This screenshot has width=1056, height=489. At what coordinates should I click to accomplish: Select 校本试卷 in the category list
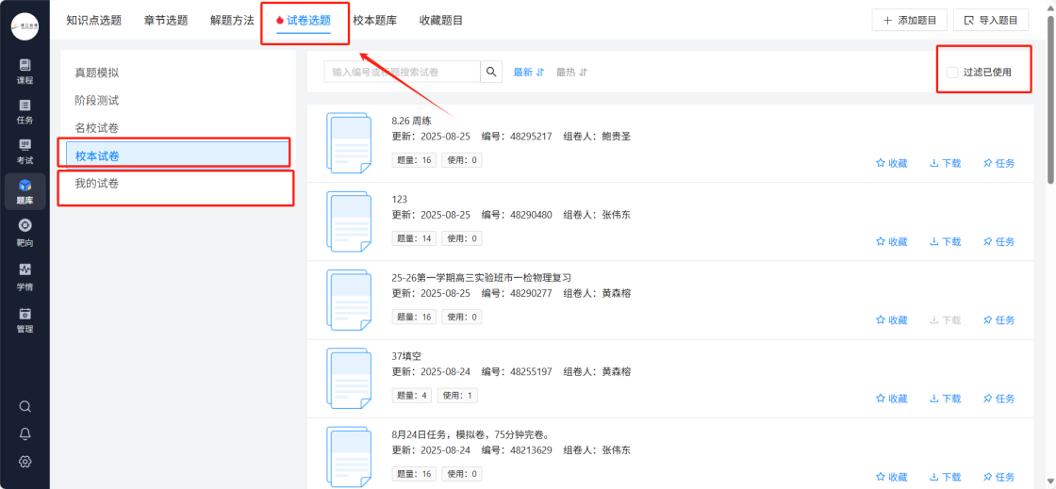178,155
